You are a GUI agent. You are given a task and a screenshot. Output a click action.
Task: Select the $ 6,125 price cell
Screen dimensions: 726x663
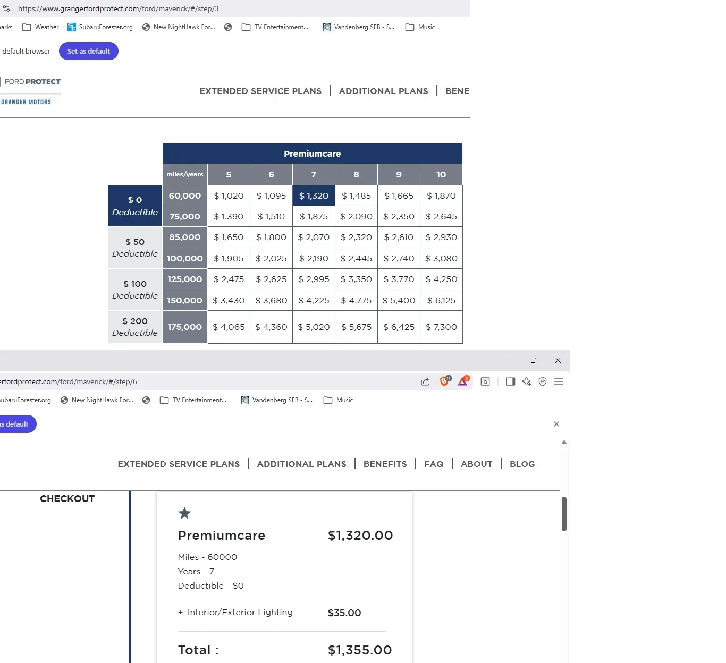tap(441, 300)
